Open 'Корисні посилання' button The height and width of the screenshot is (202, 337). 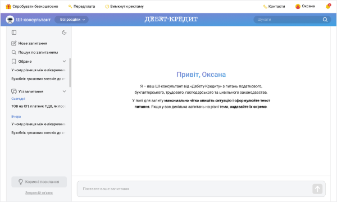[x=39, y=182]
